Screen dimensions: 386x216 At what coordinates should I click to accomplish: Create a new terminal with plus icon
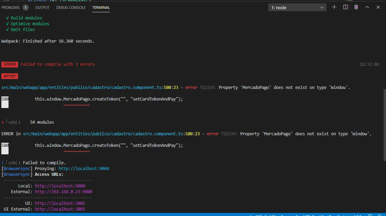point(334,7)
